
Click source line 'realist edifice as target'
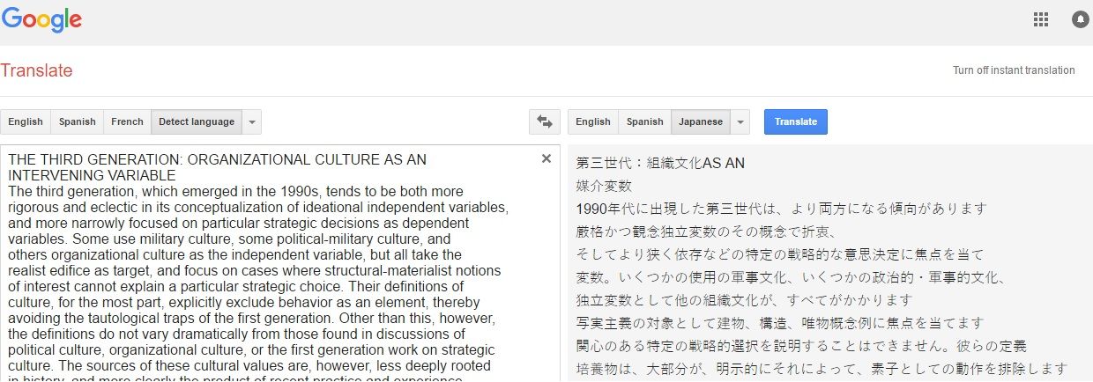[x=256, y=270]
